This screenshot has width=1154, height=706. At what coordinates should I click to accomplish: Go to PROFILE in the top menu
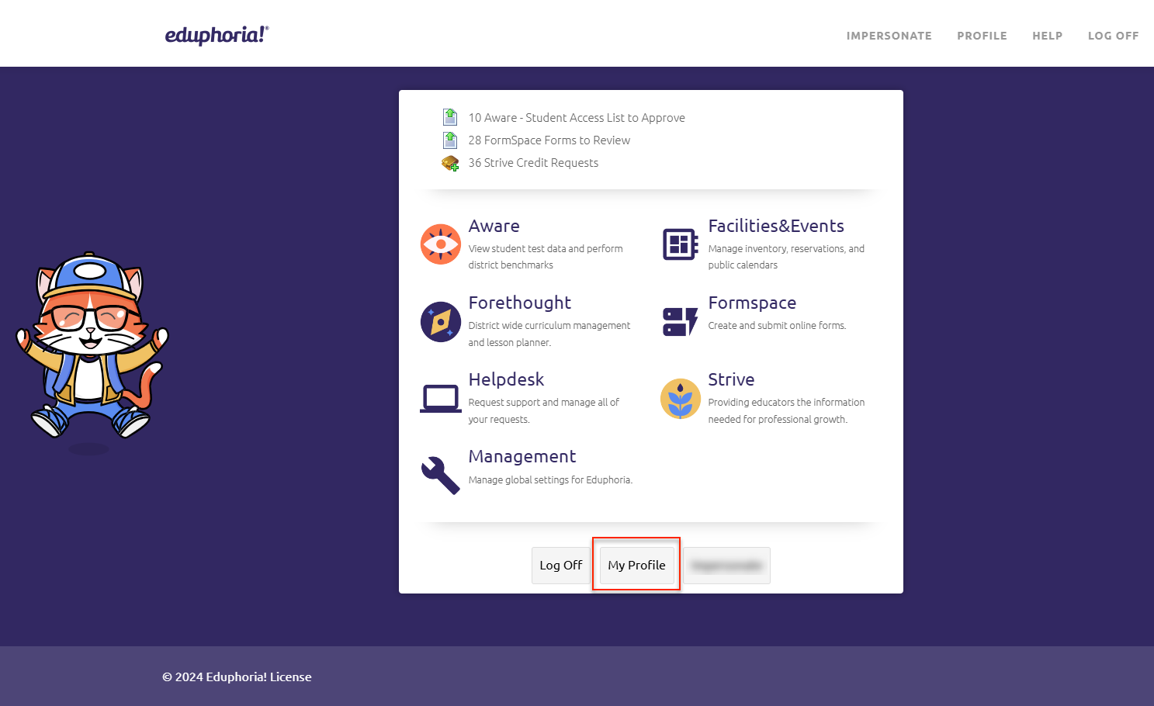click(982, 36)
